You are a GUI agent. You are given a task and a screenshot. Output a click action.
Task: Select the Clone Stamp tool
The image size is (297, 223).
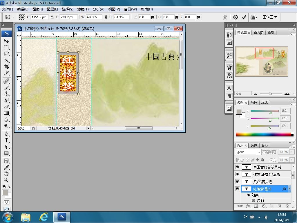(x=6, y=94)
